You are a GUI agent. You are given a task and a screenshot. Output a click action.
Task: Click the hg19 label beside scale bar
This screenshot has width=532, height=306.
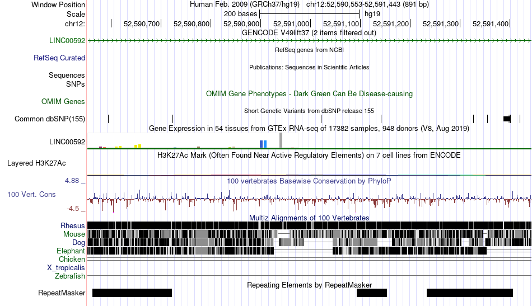click(x=372, y=14)
